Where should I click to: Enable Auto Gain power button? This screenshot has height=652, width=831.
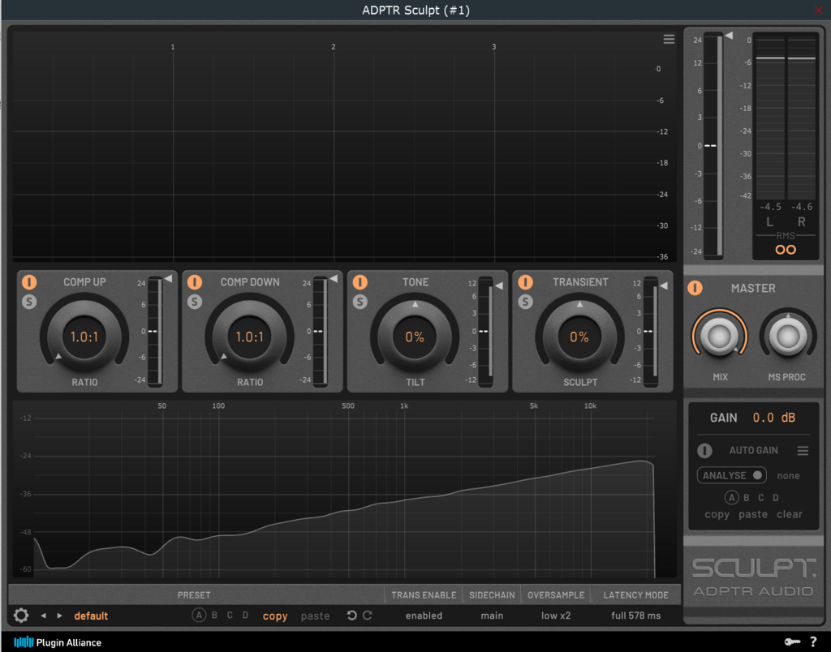(x=704, y=450)
